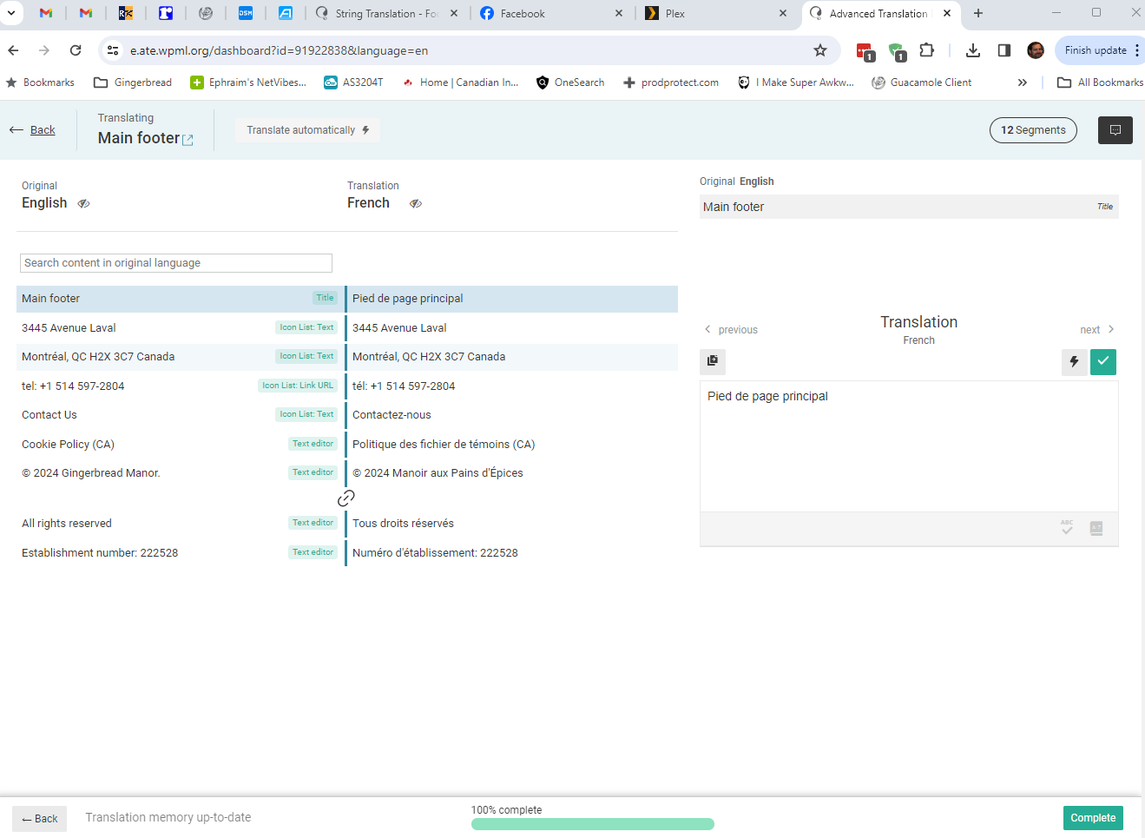Click the Translate automatically button
This screenshot has width=1145, height=838.
pyautogui.click(x=307, y=130)
